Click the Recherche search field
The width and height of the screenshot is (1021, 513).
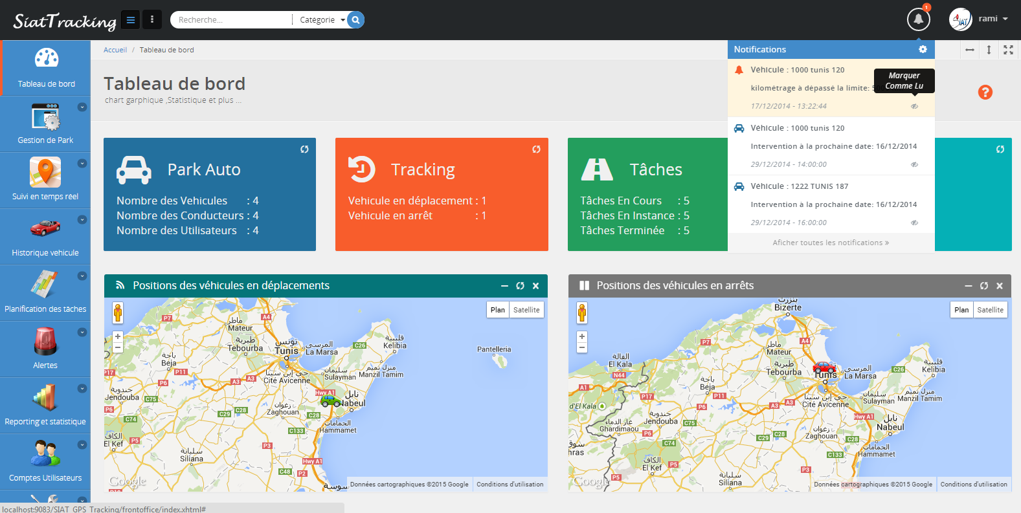coord(232,20)
